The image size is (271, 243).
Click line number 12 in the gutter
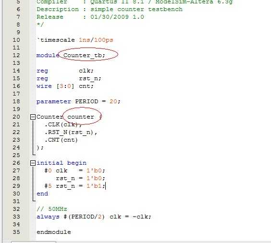tap(16, 55)
